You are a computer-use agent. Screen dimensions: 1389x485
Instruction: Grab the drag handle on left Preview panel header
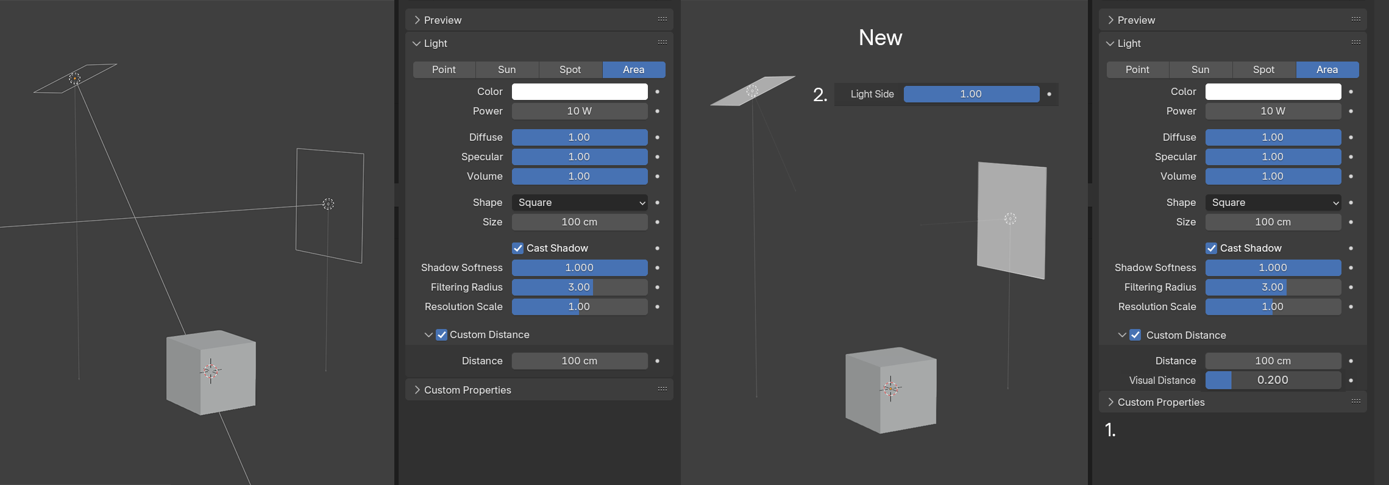coord(663,19)
